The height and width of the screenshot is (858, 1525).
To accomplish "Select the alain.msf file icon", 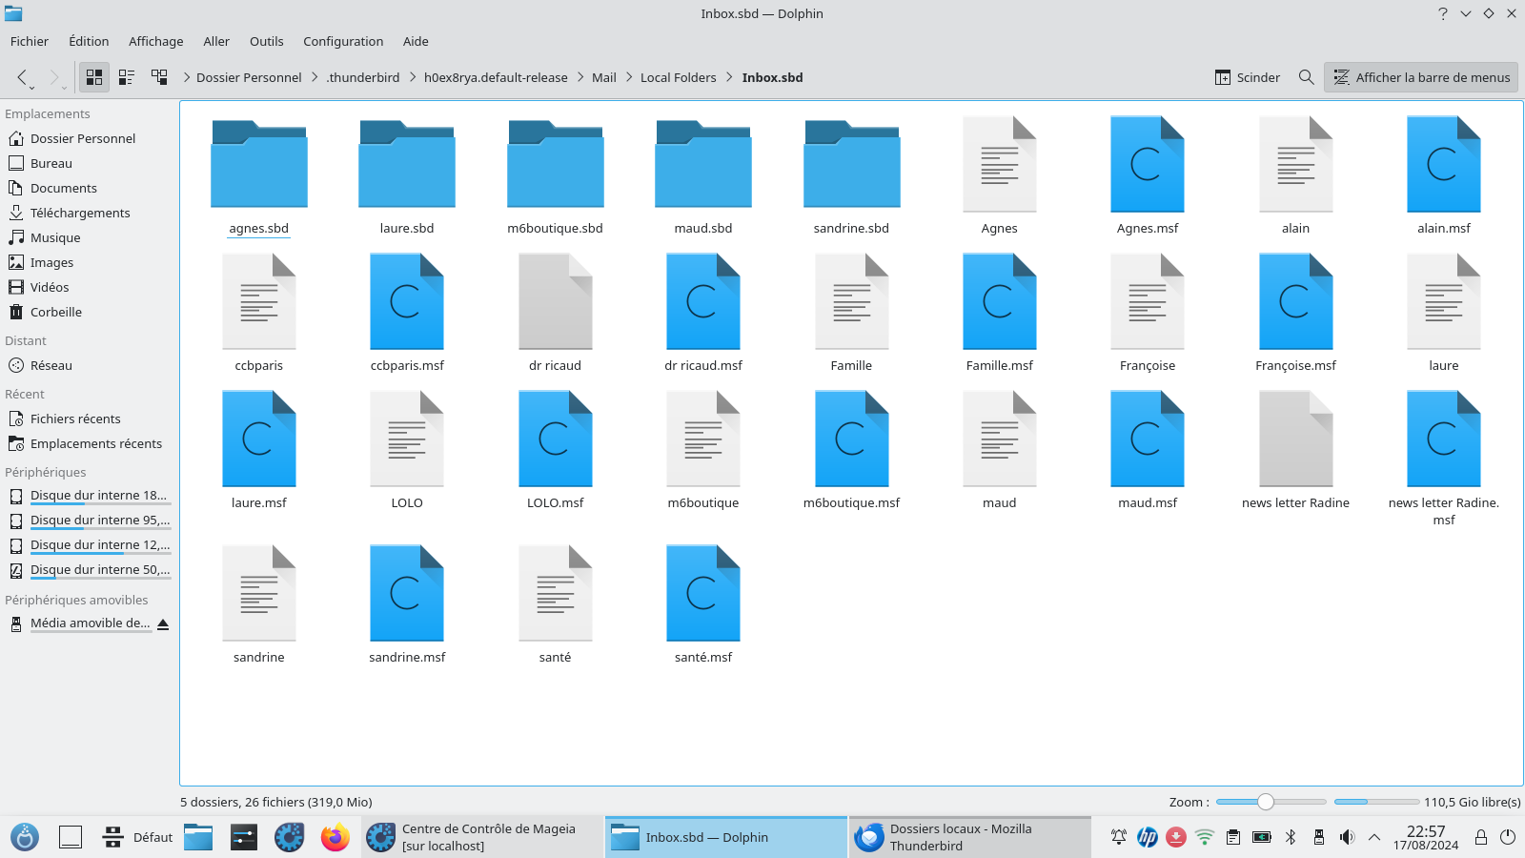I will click(x=1444, y=164).
